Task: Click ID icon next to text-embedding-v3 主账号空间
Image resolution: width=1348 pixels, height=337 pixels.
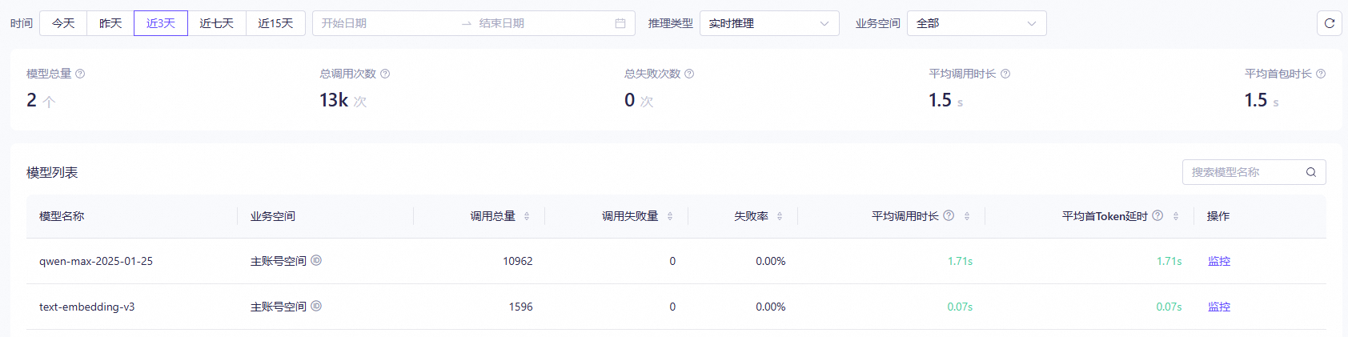Action: 316,306
